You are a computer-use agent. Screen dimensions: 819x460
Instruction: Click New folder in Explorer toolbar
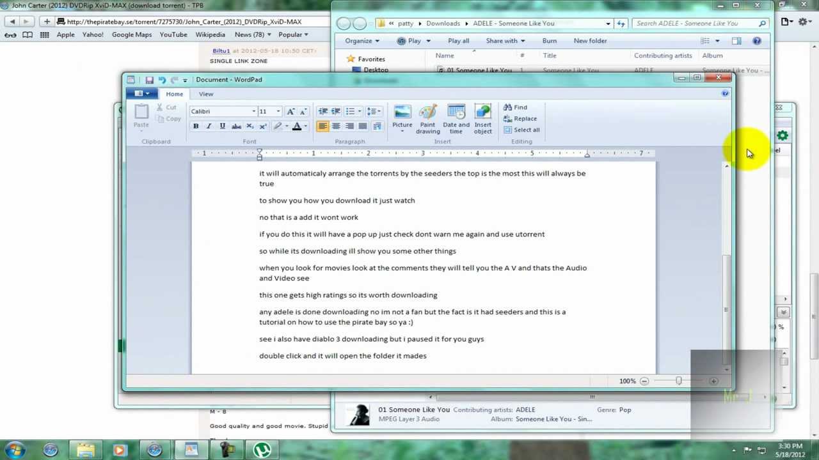pos(590,41)
